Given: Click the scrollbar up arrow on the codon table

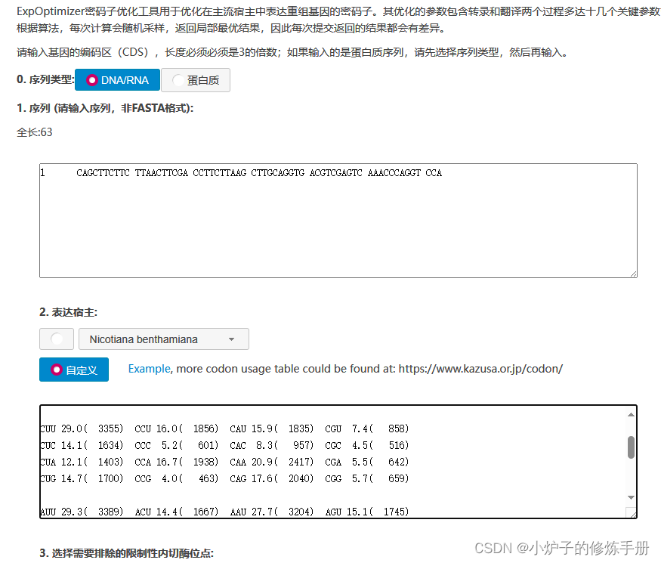Looking at the screenshot, I should pyautogui.click(x=631, y=413).
